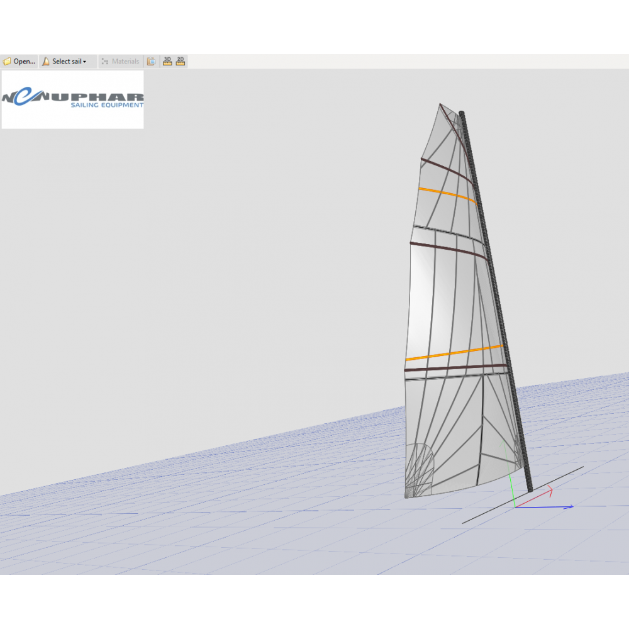
Task: Click the blue axis arrow
Action: (x=554, y=507)
